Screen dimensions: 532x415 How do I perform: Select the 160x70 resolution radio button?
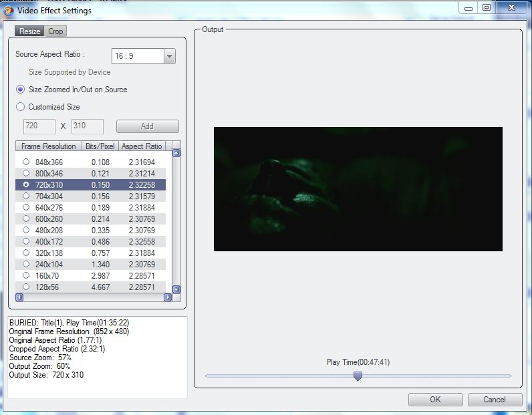(x=26, y=275)
